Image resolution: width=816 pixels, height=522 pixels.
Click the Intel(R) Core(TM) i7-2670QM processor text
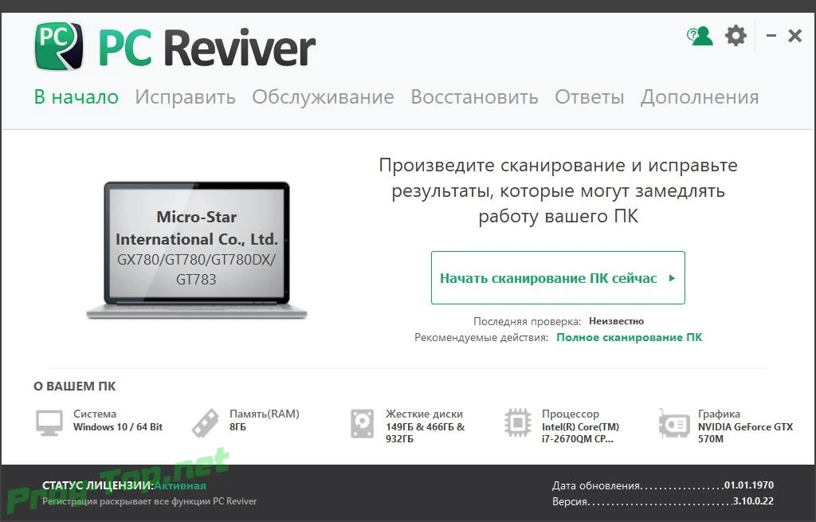(580, 433)
